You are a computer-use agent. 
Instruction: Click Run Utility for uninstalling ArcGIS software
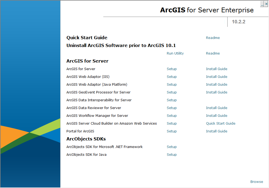click(x=175, y=53)
